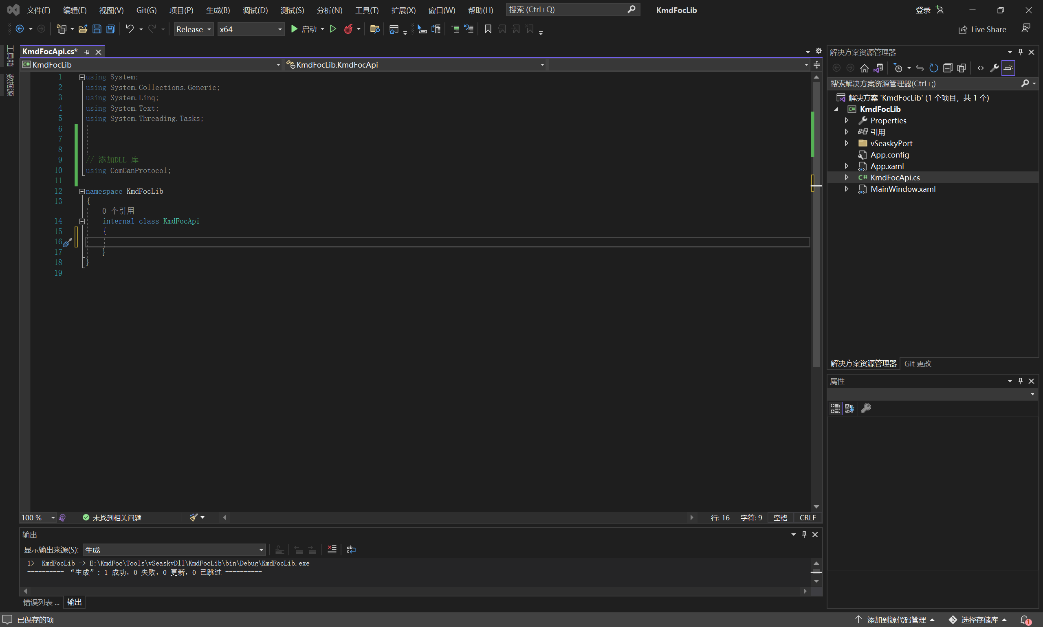
Task: Toggle word wrap in Output panel
Action: [351, 550]
